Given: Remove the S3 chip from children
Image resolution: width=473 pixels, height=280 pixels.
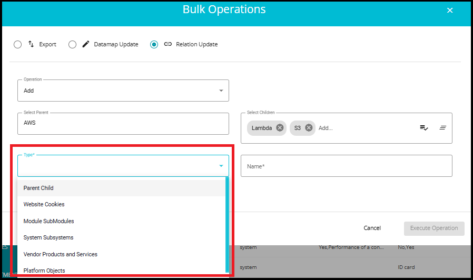Looking at the screenshot, I should coord(309,128).
